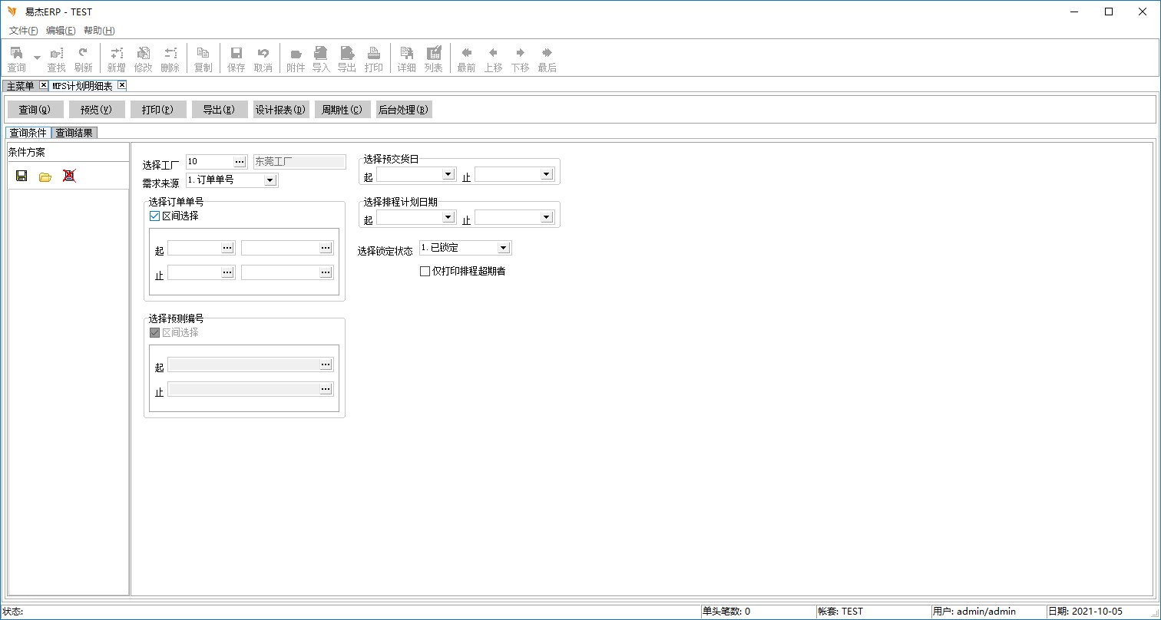Click the ellipsis button beside the factory code
Image resolution: width=1161 pixels, height=620 pixels.
point(240,162)
